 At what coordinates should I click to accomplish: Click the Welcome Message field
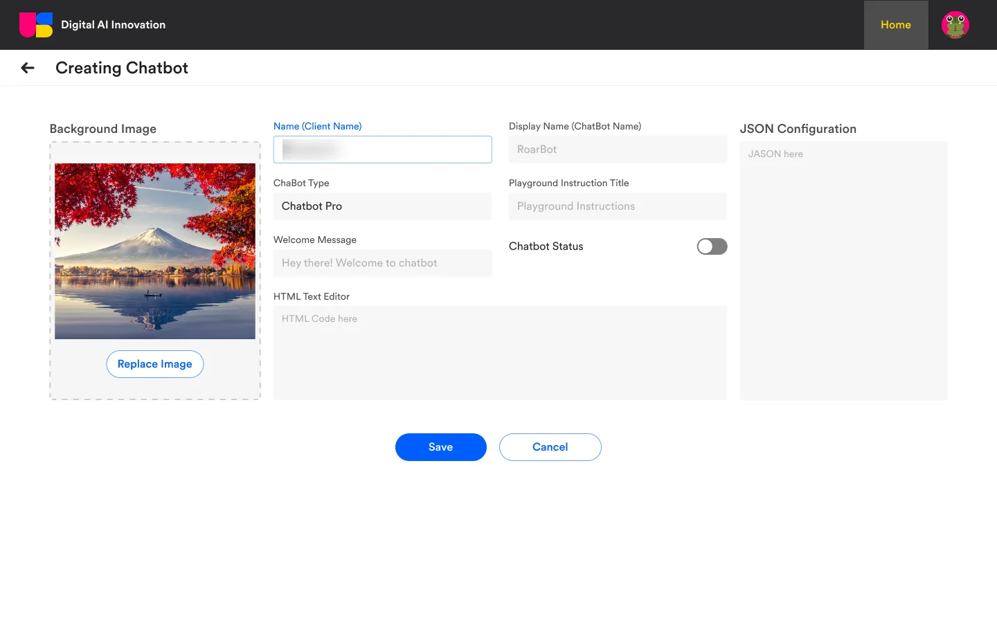coord(382,263)
